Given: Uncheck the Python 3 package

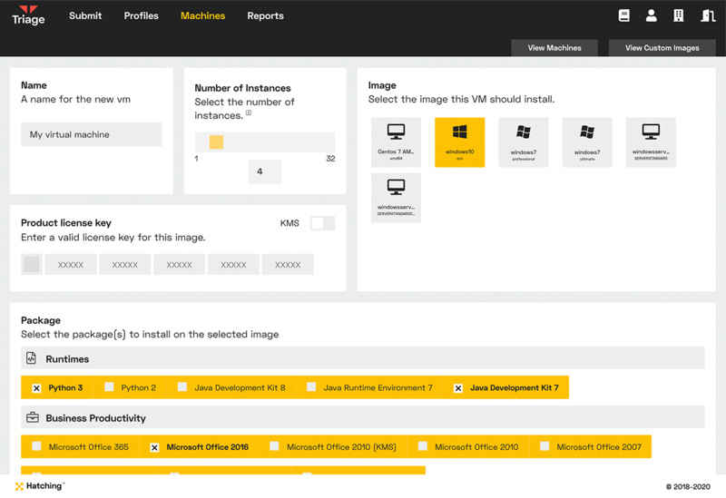Looking at the screenshot, I should point(36,388).
